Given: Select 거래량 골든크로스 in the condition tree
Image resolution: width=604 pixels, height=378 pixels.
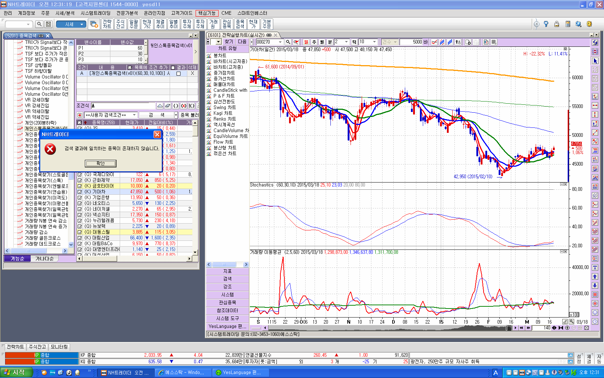Looking at the screenshot, I should coord(42,238).
